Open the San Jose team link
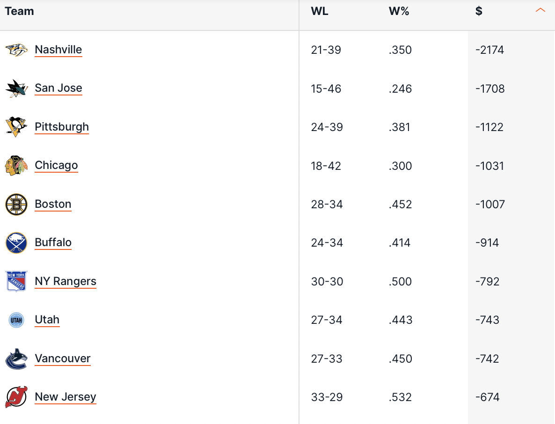 tap(58, 88)
